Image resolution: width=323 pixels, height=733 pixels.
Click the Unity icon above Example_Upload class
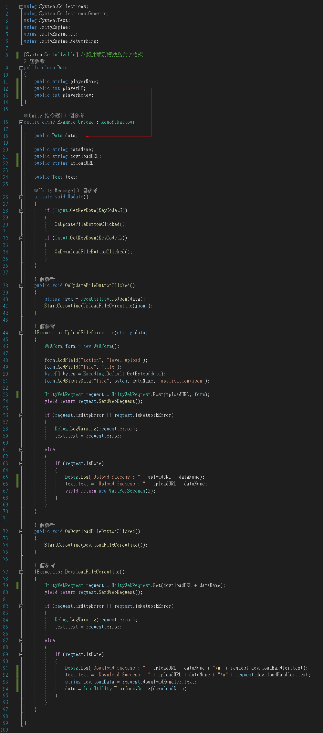click(x=26, y=116)
